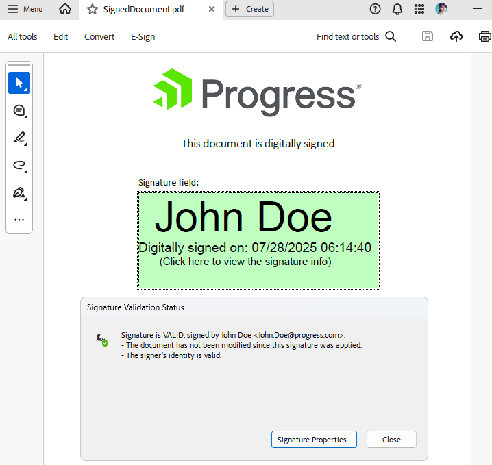Screen dimensions: 492x465
Task: Open All tools panel
Action: [x=23, y=37]
